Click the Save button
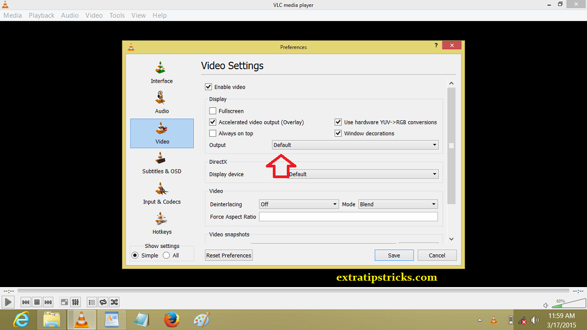The image size is (587, 330). [x=394, y=255]
